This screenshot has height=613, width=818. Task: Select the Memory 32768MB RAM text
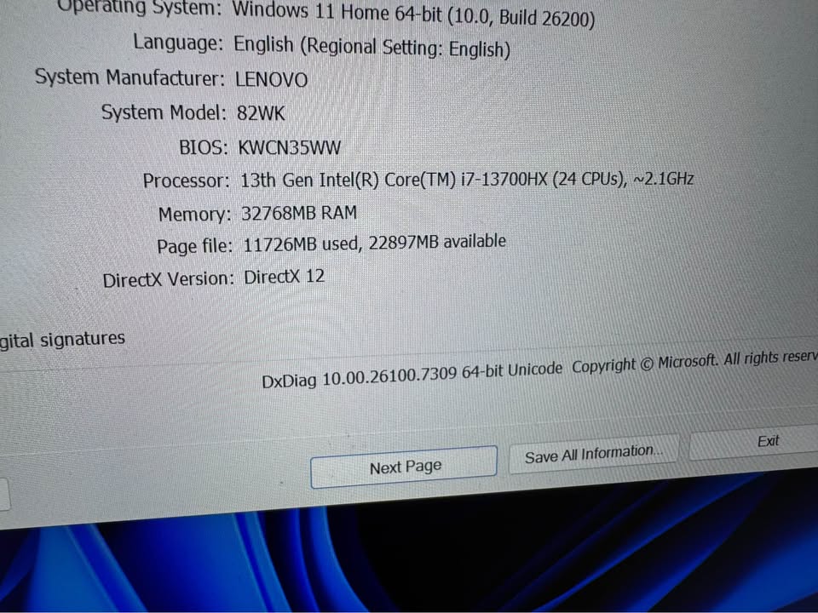(x=299, y=213)
